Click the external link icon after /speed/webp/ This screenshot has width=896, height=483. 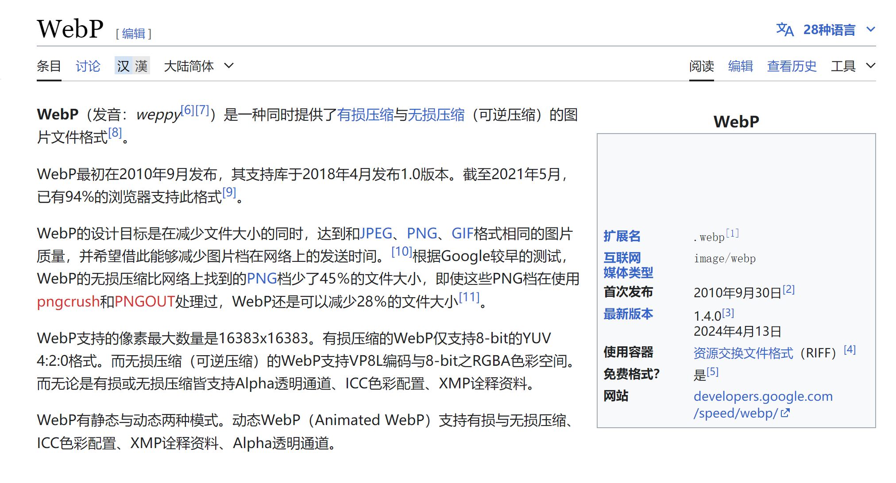coord(785,413)
